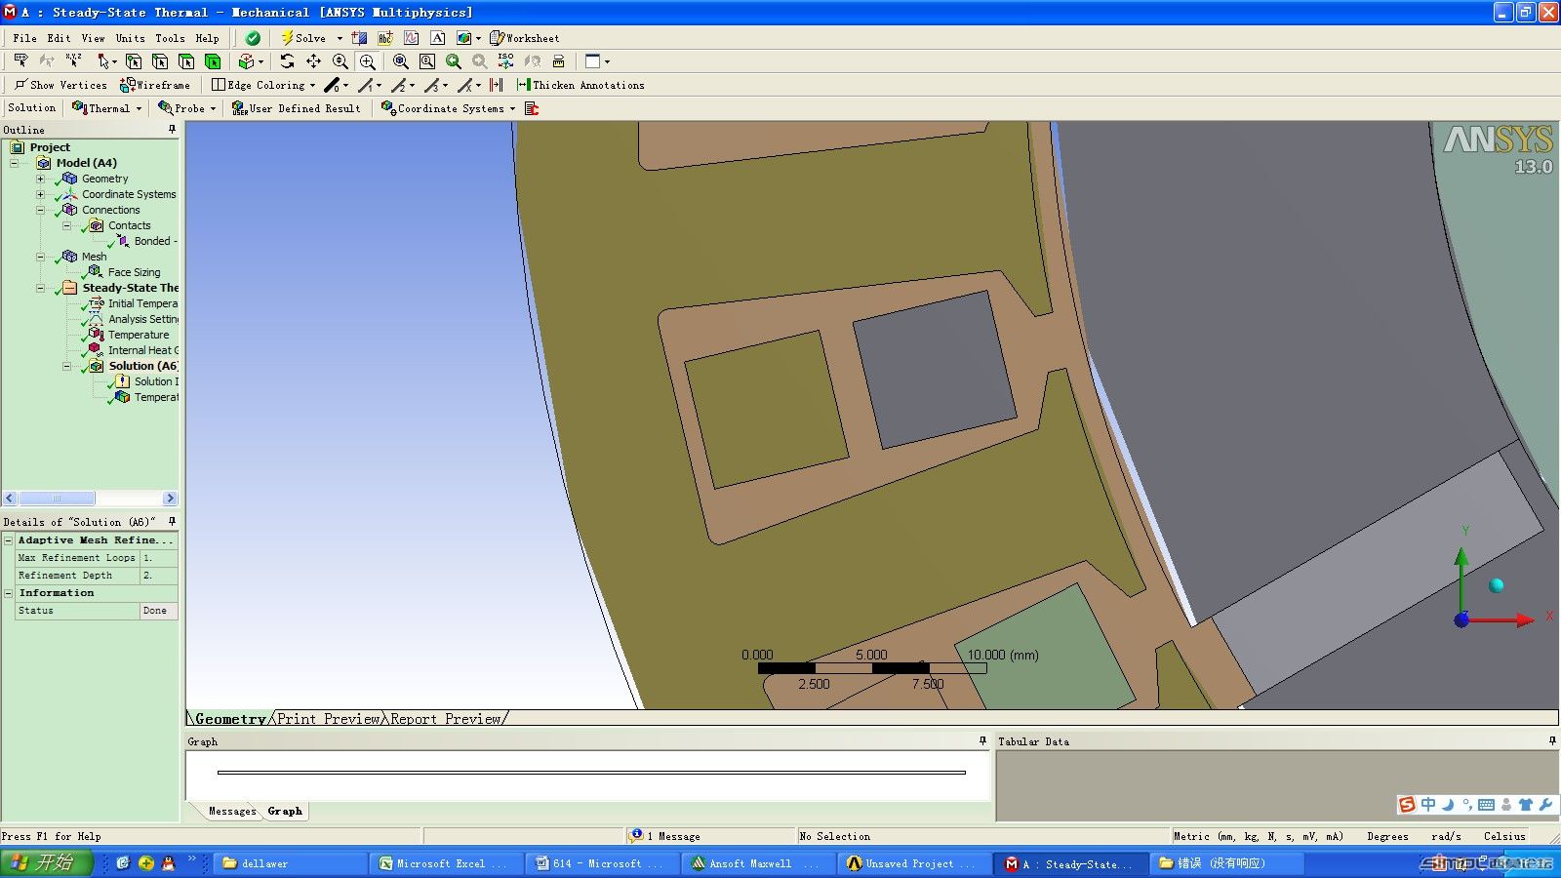Open the Units menu

pos(130,38)
